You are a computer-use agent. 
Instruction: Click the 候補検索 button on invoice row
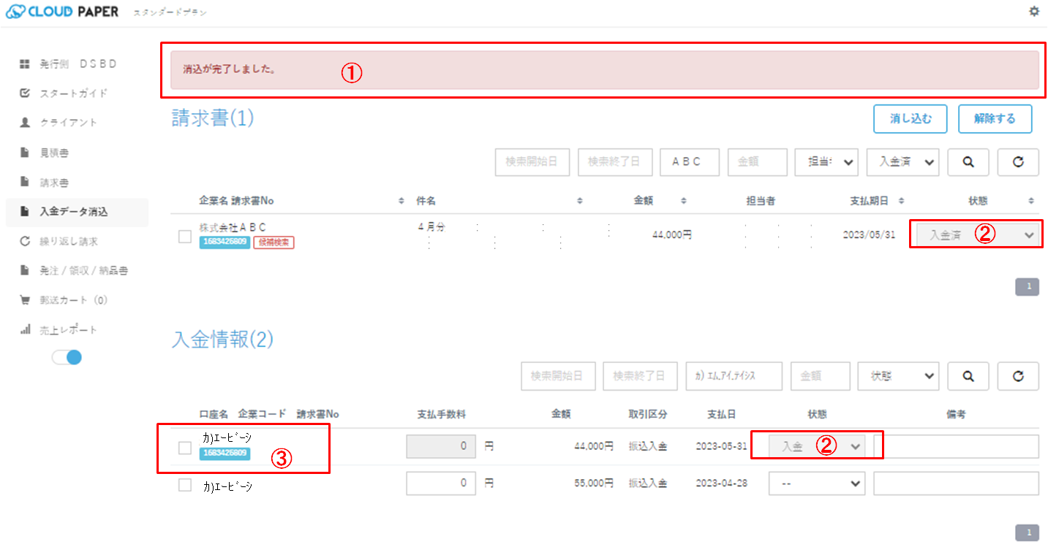pos(274,242)
